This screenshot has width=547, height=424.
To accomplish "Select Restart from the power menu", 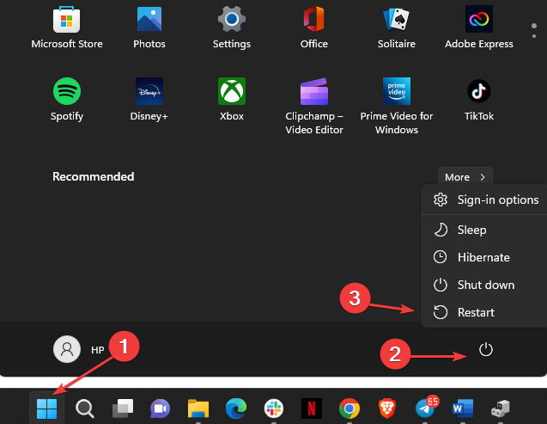I will pos(485,312).
